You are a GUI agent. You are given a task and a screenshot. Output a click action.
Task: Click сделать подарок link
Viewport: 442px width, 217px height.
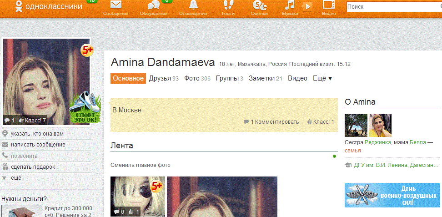tap(33, 167)
